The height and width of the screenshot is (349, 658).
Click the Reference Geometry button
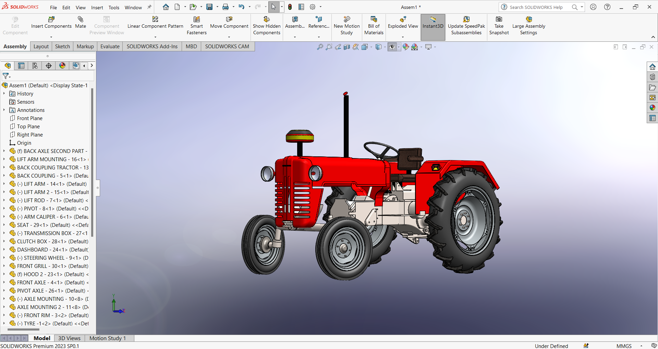[x=319, y=23]
